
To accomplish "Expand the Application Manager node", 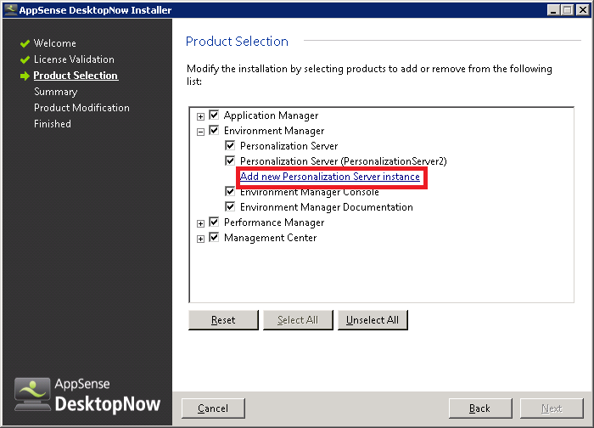I will point(201,116).
